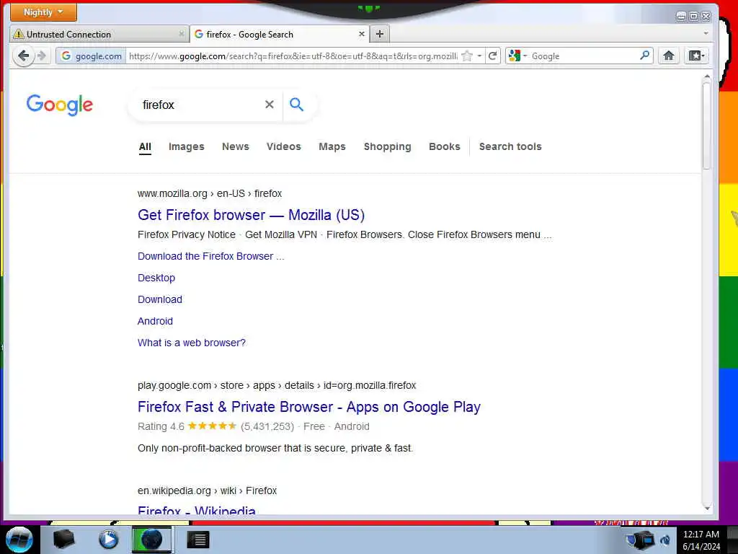Open the black box taskbar icon

(64, 540)
